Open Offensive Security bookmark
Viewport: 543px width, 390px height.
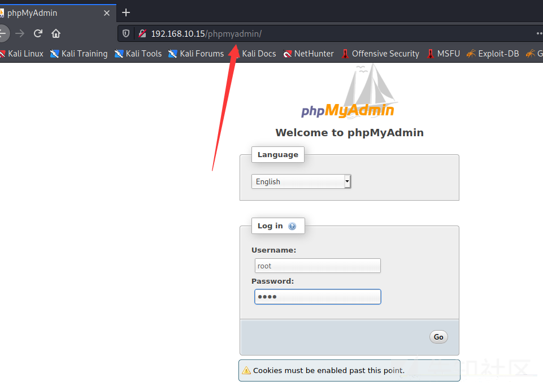[x=380, y=54]
